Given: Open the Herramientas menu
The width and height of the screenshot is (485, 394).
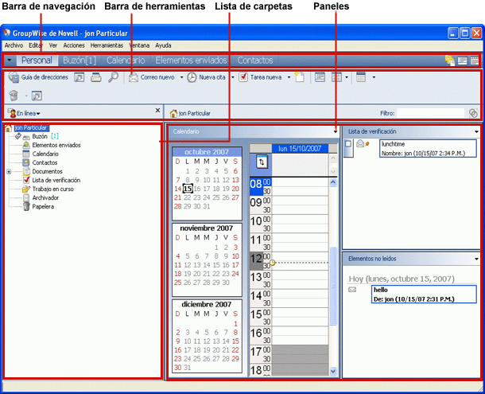Looking at the screenshot, I should tap(107, 45).
